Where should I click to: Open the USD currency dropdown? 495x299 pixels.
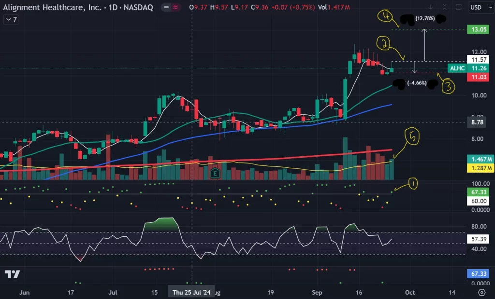click(481, 7)
